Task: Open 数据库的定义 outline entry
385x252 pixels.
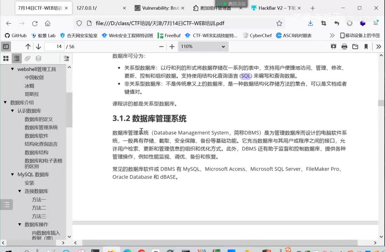Action: coord(38,119)
